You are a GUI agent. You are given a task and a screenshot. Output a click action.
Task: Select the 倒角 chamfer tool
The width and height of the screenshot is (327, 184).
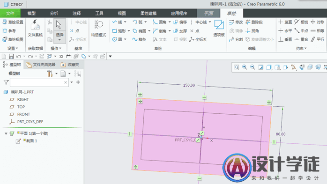[x=160, y=31]
